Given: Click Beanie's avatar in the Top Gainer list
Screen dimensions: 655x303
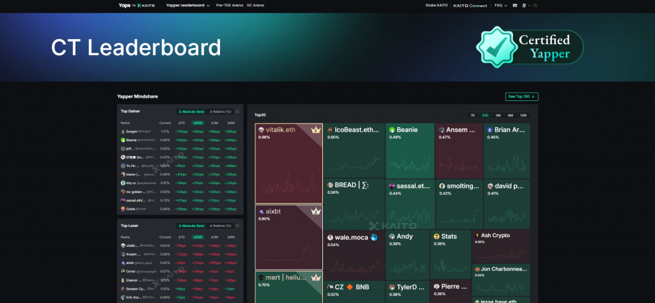Looking at the screenshot, I should point(123,140).
